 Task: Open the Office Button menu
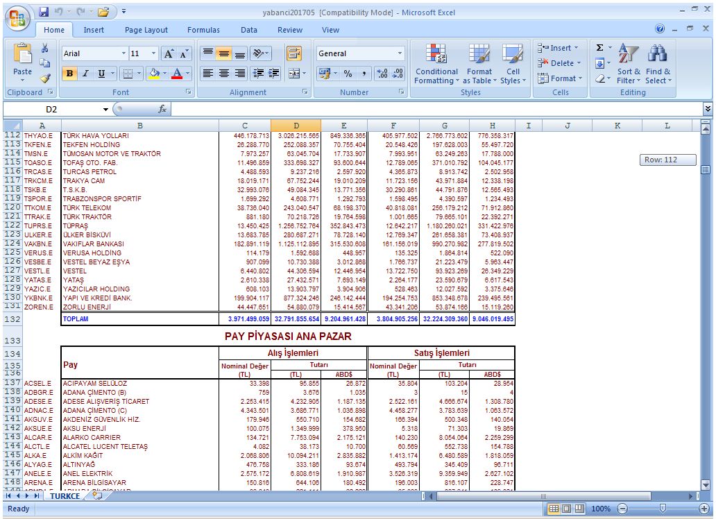pyautogui.click(x=17, y=19)
